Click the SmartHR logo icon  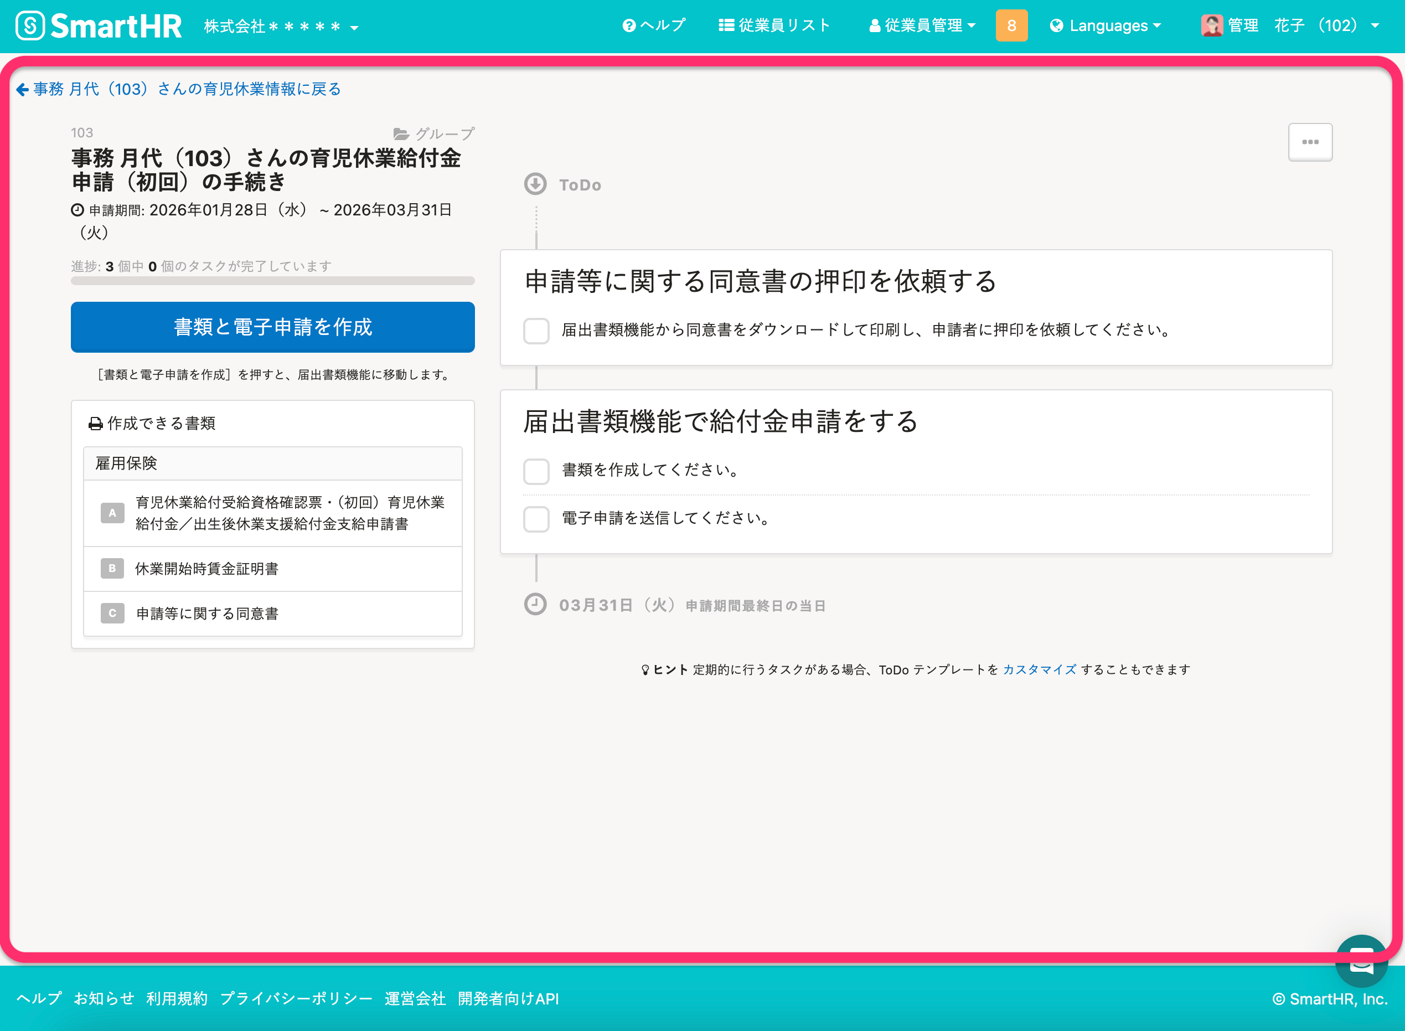30,25
